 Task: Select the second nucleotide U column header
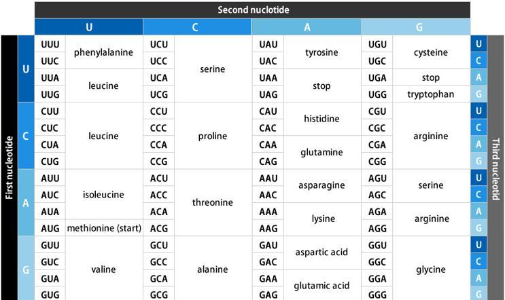[89, 27]
